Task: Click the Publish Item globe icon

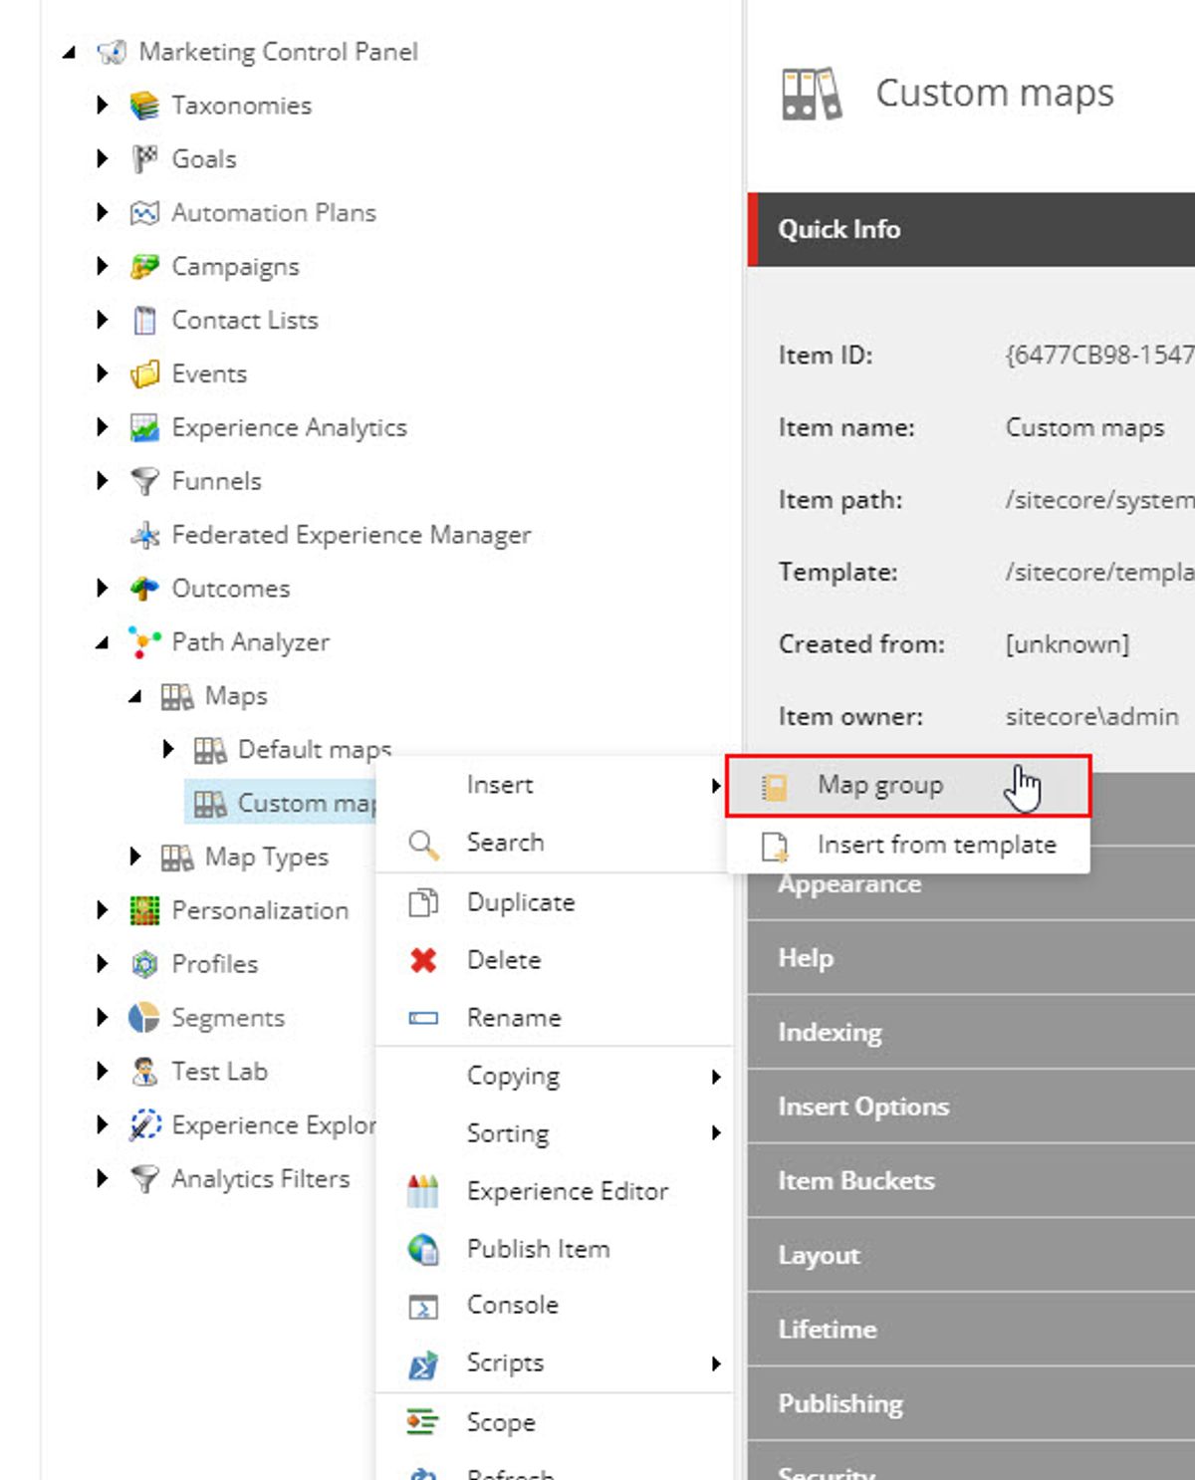Action: click(x=423, y=1250)
